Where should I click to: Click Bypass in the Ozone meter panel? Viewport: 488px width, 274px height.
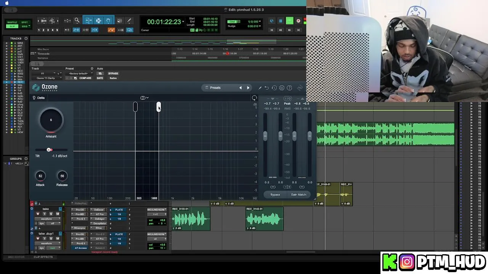(x=275, y=194)
